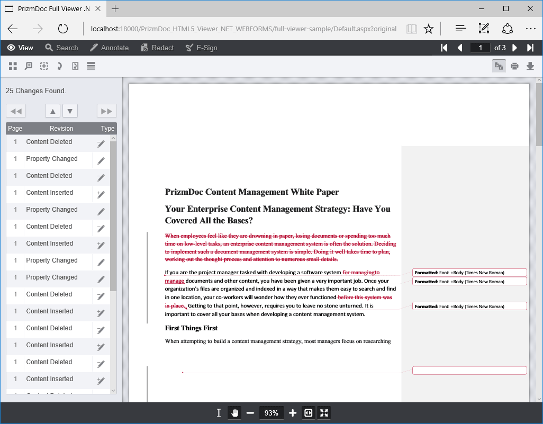Image resolution: width=543 pixels, height=424 pixels.
Task: Toggle the document comparison panel button
Action: coord(499,66)
